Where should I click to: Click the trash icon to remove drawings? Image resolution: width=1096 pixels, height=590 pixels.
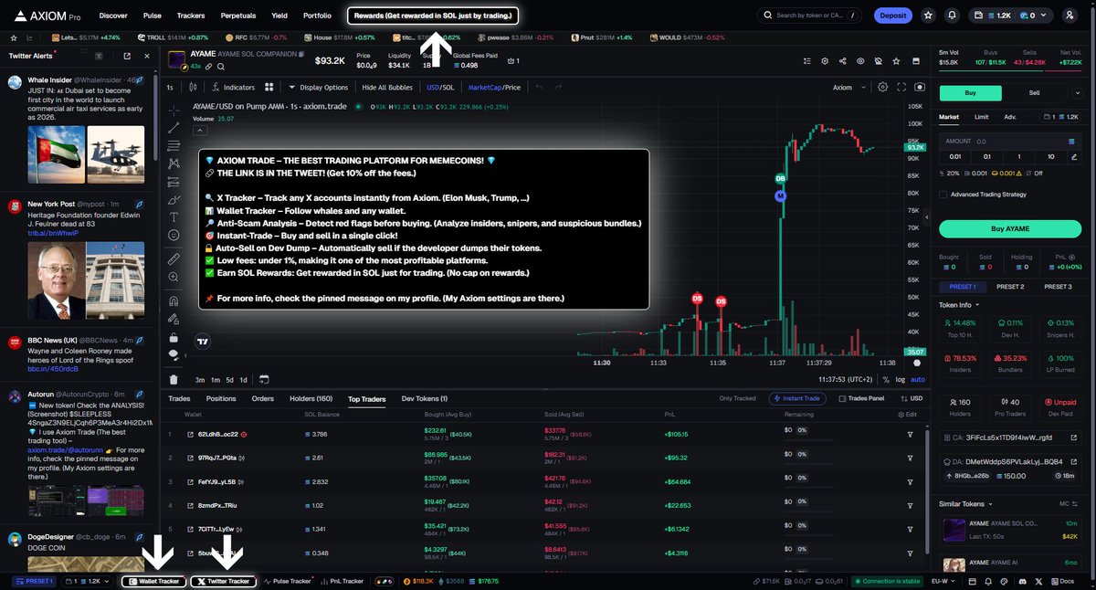[x=174, y=379]
